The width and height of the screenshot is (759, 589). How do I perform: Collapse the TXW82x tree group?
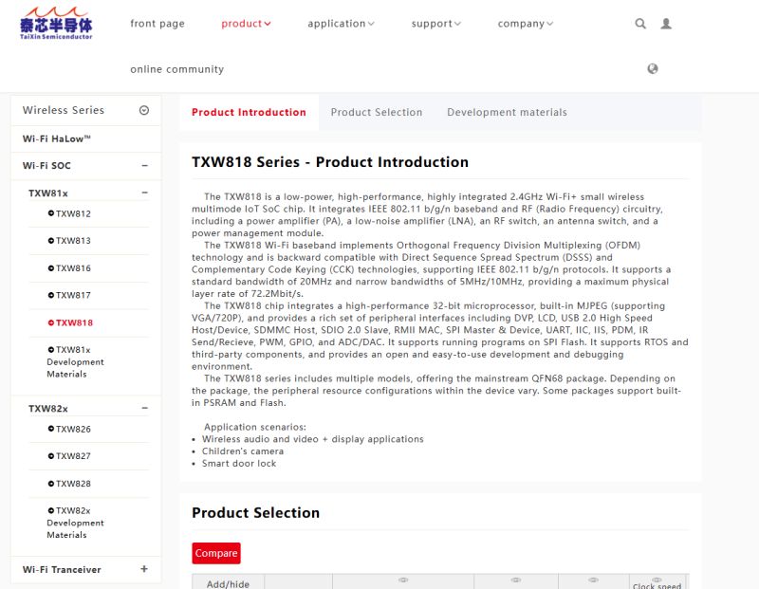coord(144,408)
